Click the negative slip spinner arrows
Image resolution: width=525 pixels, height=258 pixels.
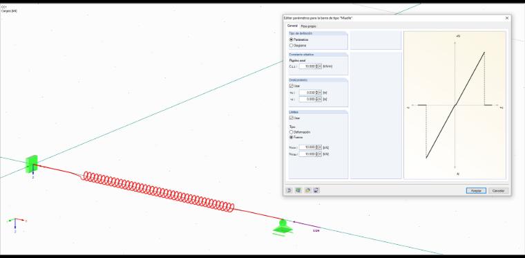click(x=317, y=99)
